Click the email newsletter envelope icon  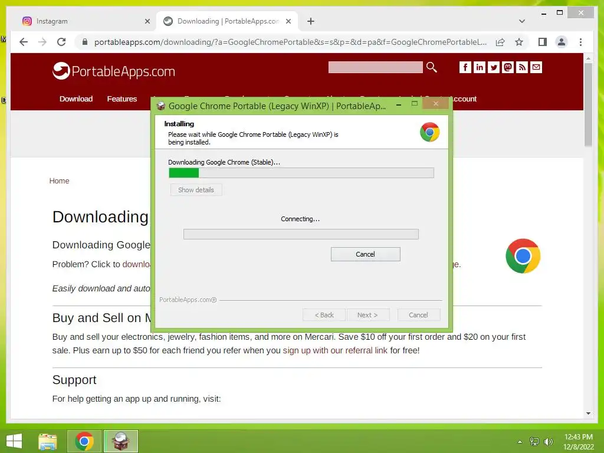536,67
